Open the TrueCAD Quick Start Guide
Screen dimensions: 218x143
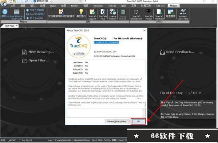tap(16, 14)
